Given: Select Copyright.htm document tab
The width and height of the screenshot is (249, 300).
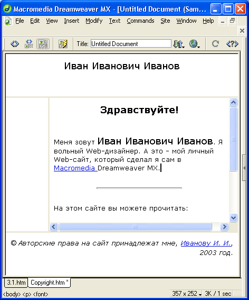Looking at the screenshot, I should [x=49, y=283].
